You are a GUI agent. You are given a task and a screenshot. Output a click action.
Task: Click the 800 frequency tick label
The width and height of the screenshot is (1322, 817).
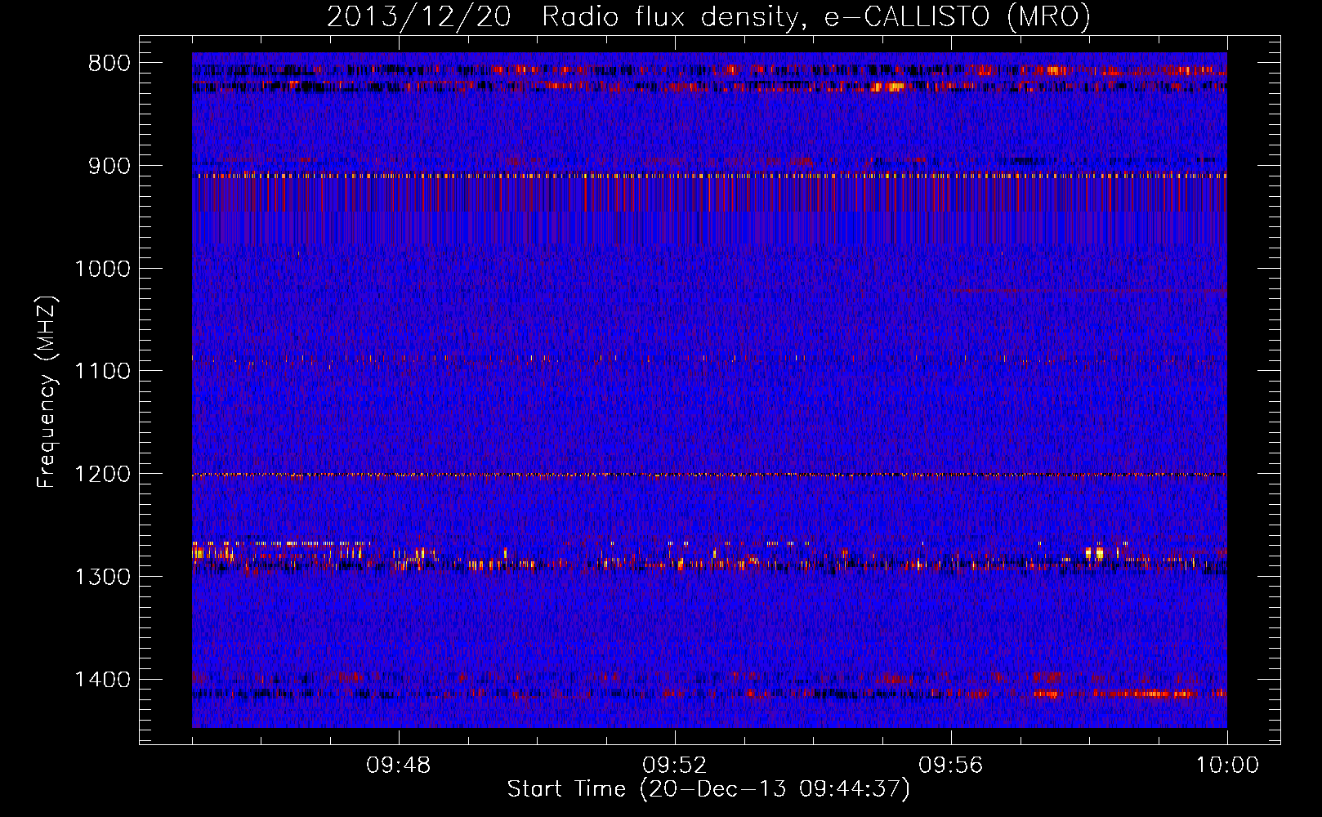(109, 64)
